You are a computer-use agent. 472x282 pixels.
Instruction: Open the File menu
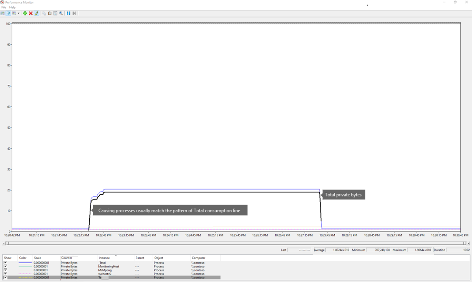pos(4,7)
